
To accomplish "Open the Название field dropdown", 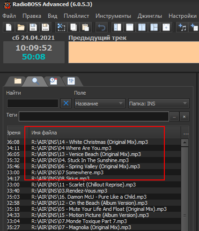I will coord(100,103).
